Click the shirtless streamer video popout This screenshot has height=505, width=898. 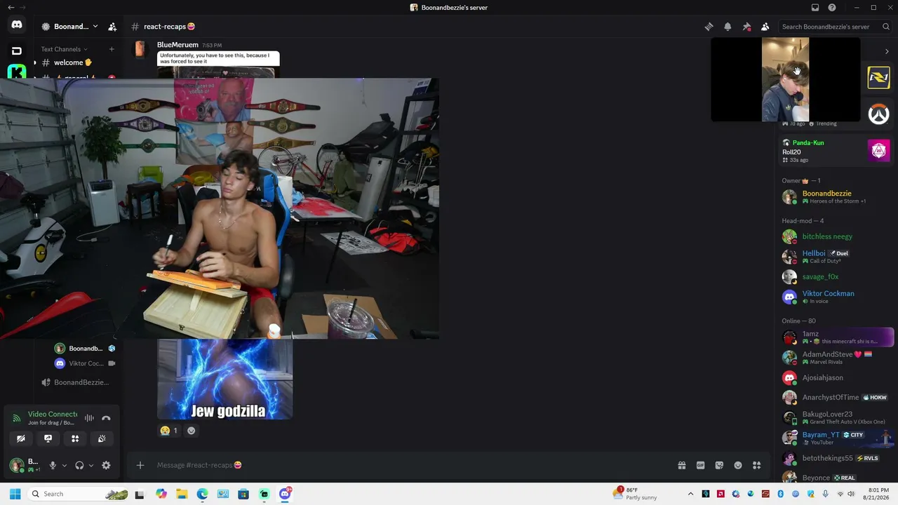pyautogui.click(x=220, y=209)
